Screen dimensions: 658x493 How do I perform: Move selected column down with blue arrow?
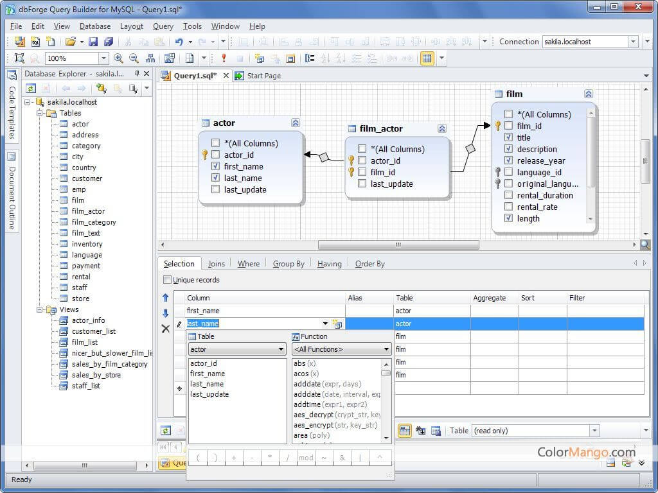point(165,313)
